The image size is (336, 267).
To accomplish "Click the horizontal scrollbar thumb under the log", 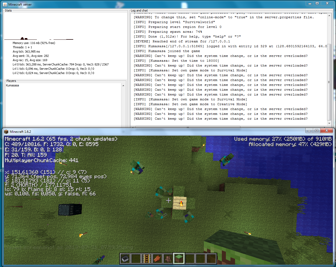I will (x=188, y=127).
